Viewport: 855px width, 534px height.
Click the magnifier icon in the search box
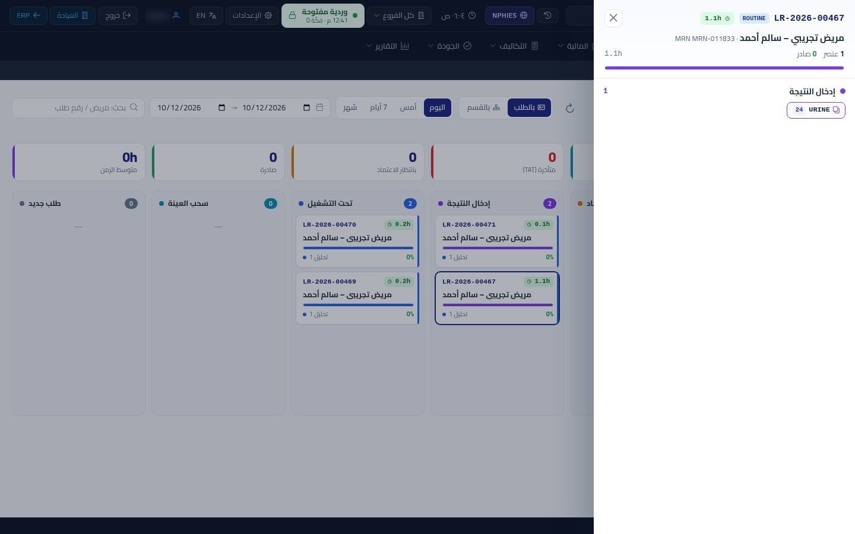coord(134,107)
